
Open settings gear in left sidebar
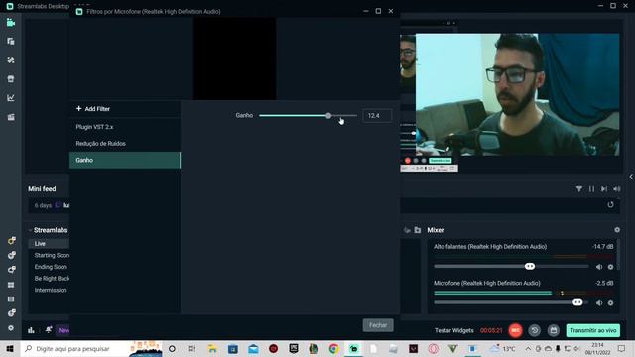tap(11, 328)
